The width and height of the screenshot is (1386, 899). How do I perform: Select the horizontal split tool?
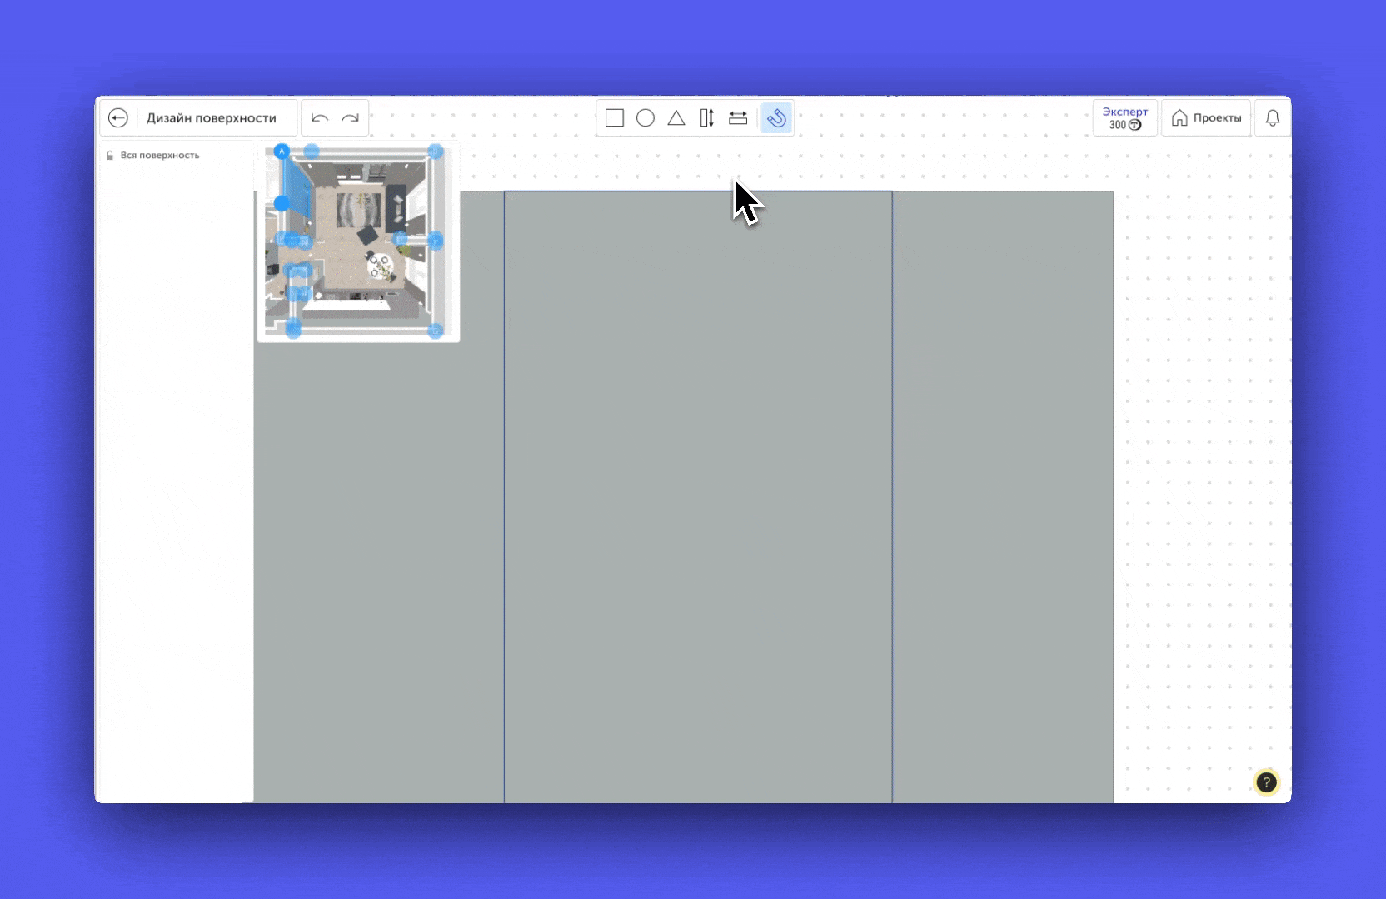click(738, 118)
